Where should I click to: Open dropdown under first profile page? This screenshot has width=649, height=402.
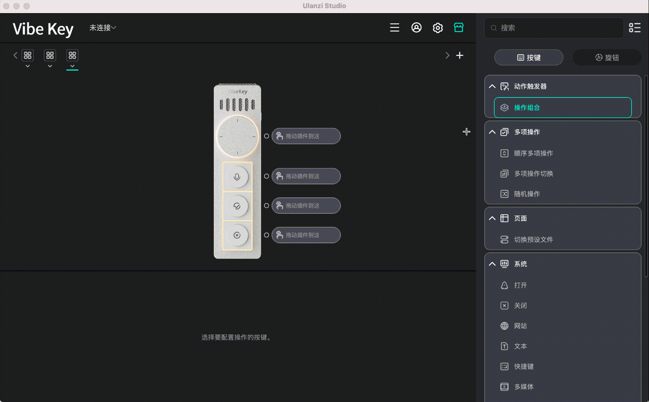[x=28, y=66]
